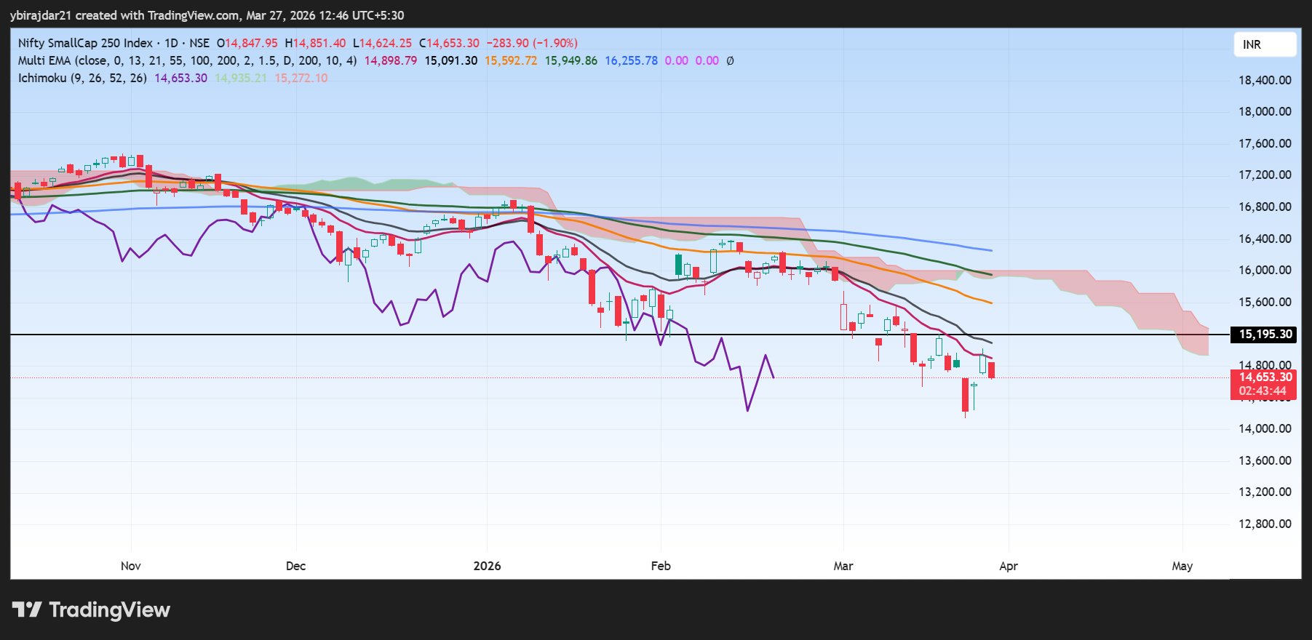Click price axis label 16,000.00
The image size is (1312, 640).
[1265, 270]
